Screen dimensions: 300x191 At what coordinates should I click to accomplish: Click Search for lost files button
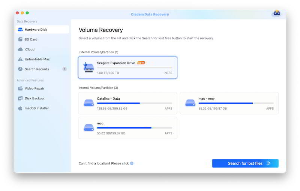click(x=245, y=163)
